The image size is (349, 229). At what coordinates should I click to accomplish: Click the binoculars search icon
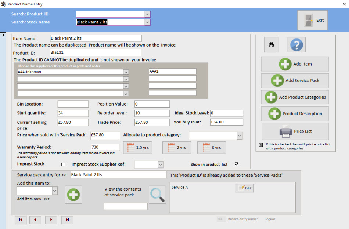point(271,45)
